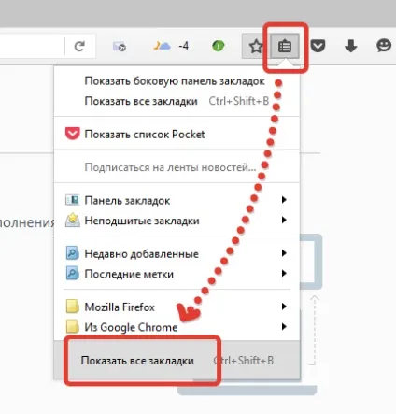Open the Из Google Chrome bookmarks folder
The height and width of the screenshot is (414, 396).
tap(177, 327)
